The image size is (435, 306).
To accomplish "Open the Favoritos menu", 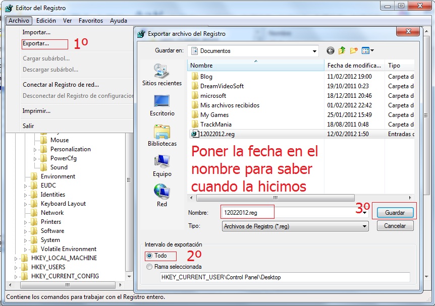I will pyautogui.click(x=91, y=21).
